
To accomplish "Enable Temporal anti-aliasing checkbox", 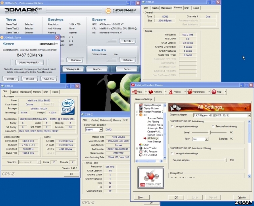I will (x=213, y=126).
